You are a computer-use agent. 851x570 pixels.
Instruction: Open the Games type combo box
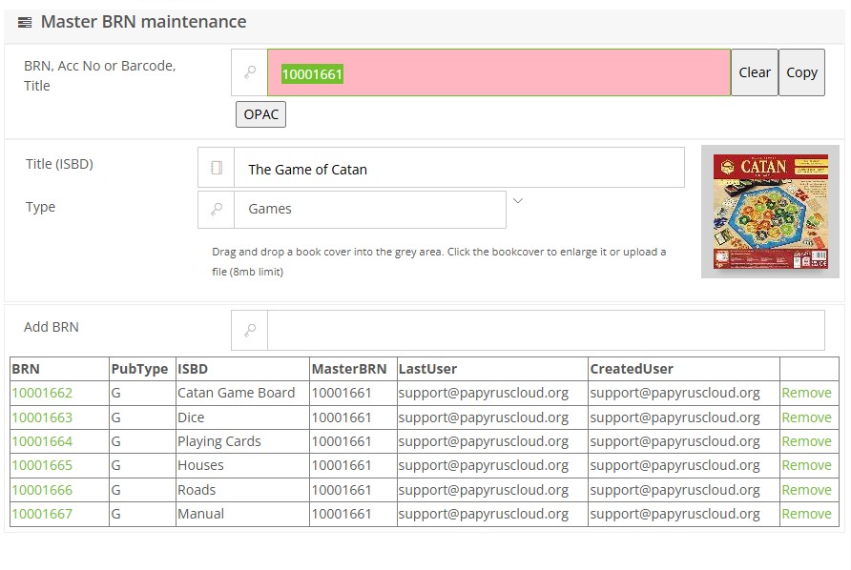point(368,210)
